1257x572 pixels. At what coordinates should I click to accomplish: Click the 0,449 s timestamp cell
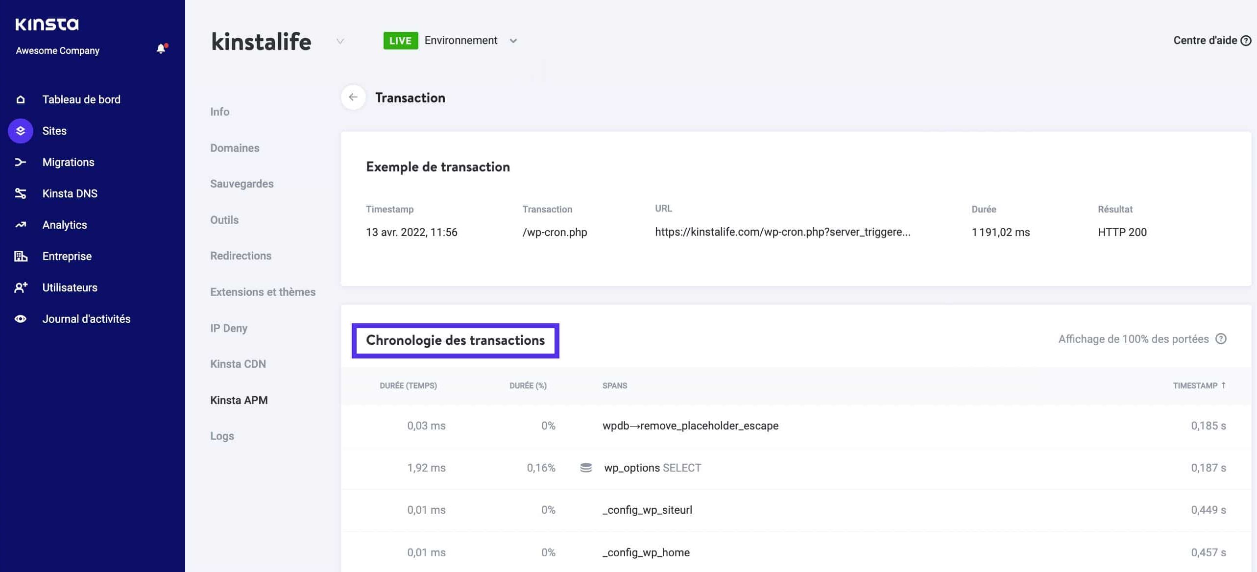pyautogui.click(x=1208, y=510)
